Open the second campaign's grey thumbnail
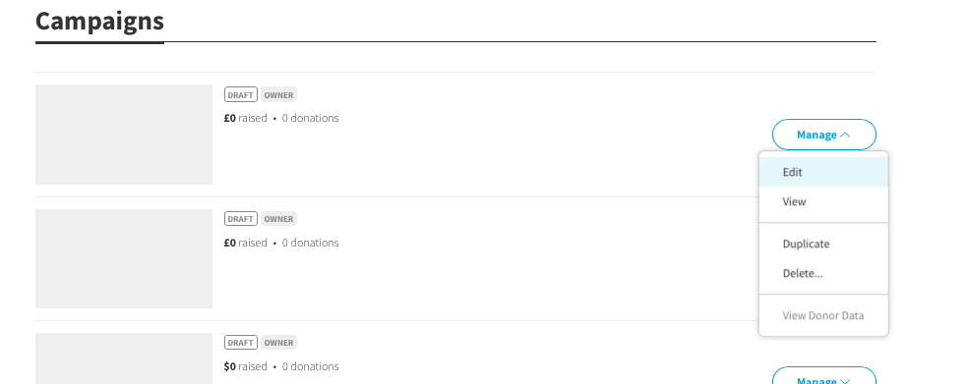 click(x=124, y=258)
